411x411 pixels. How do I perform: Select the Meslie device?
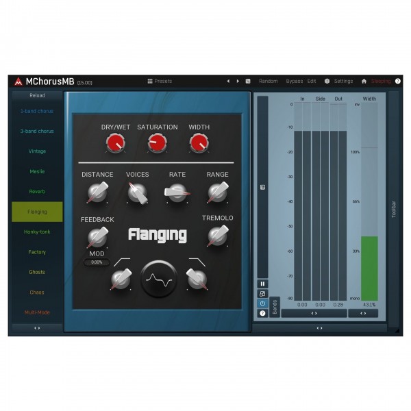pos(37,171)
